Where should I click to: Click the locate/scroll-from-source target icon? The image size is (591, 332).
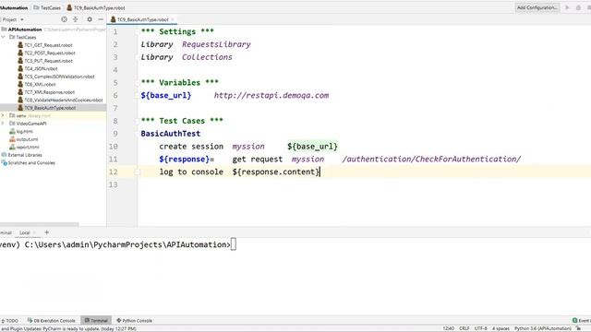(x=64, y=19)
